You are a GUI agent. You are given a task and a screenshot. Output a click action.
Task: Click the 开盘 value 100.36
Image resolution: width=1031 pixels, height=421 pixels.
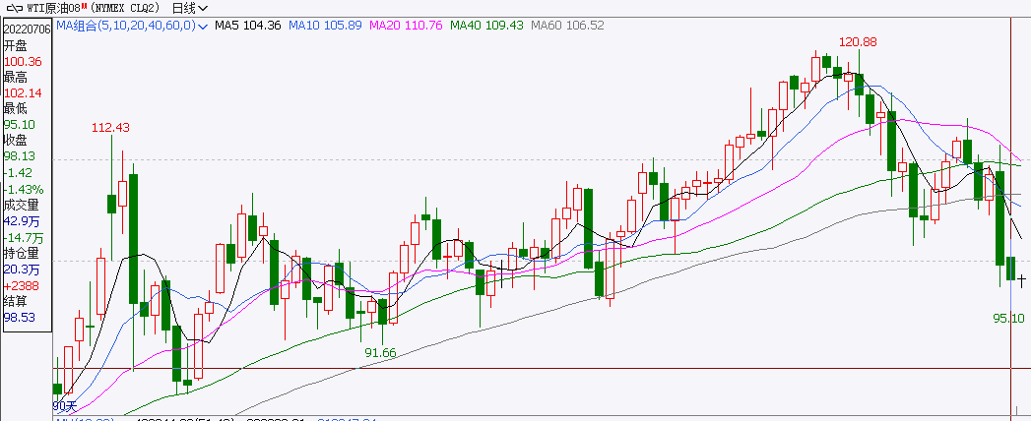23,61
